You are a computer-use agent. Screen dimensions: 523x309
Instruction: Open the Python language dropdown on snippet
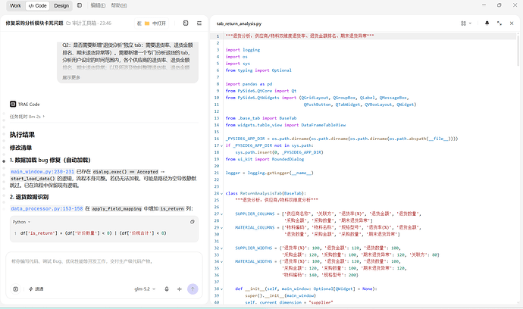point(21,222)
